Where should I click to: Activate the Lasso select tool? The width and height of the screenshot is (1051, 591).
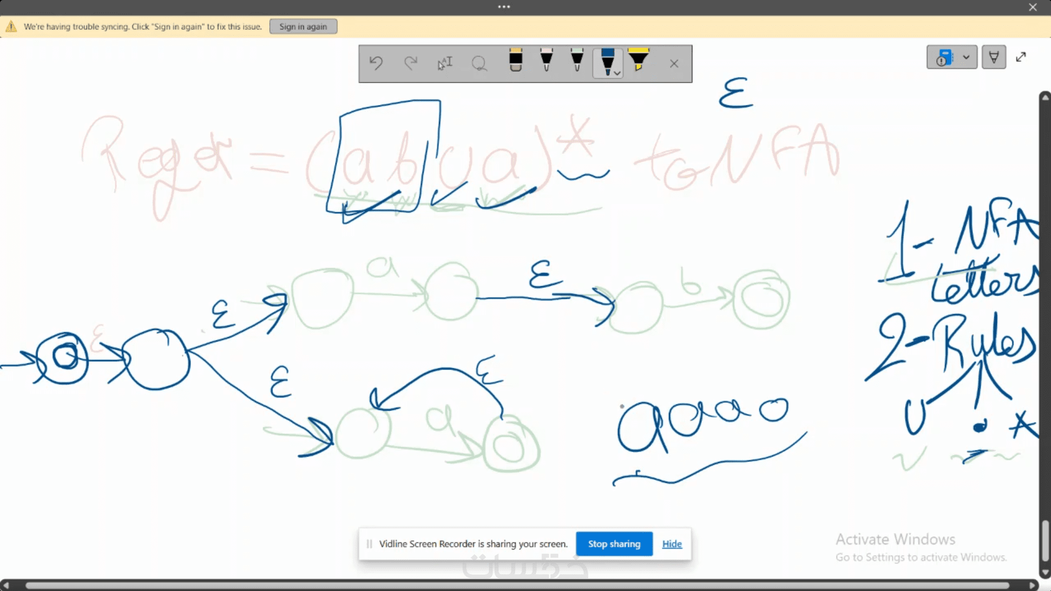coord(480,63)
